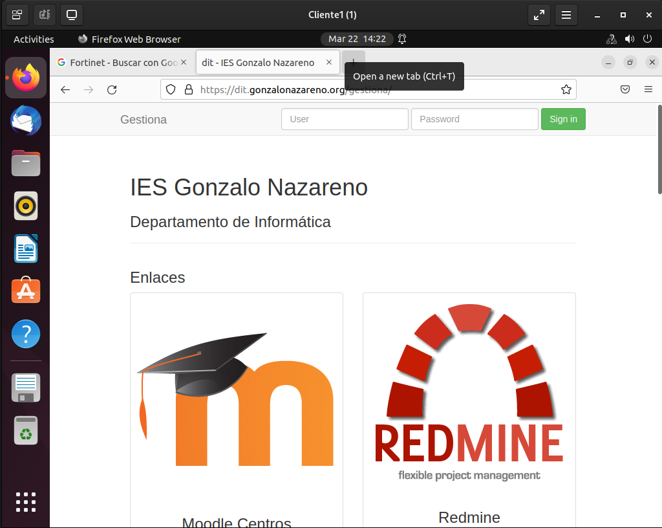Viewport: 662px width, 528px height.
Task: Reload the current page
Action: (112, 89)
